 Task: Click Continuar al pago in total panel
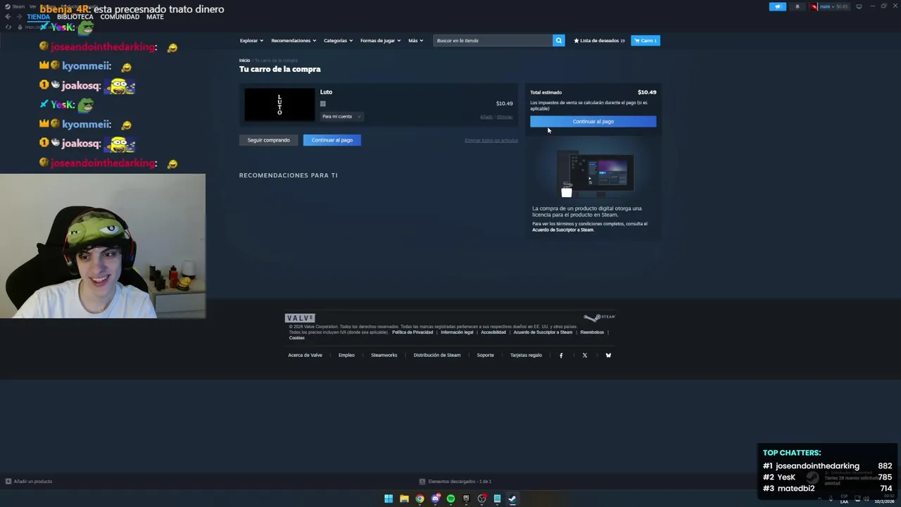tap(593, 122)
